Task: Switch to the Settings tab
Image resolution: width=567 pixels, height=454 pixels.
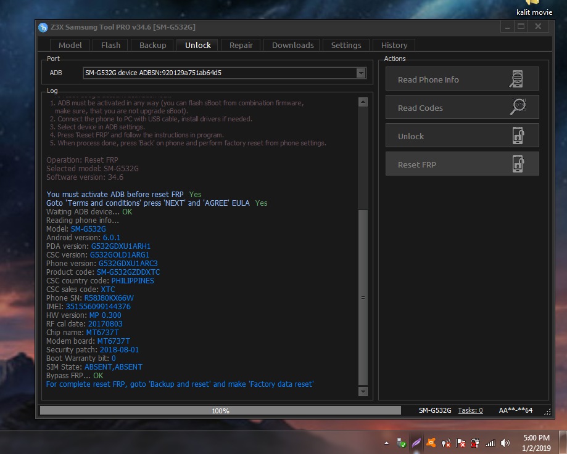Action: pyautogui.click(x=346, y=45)
